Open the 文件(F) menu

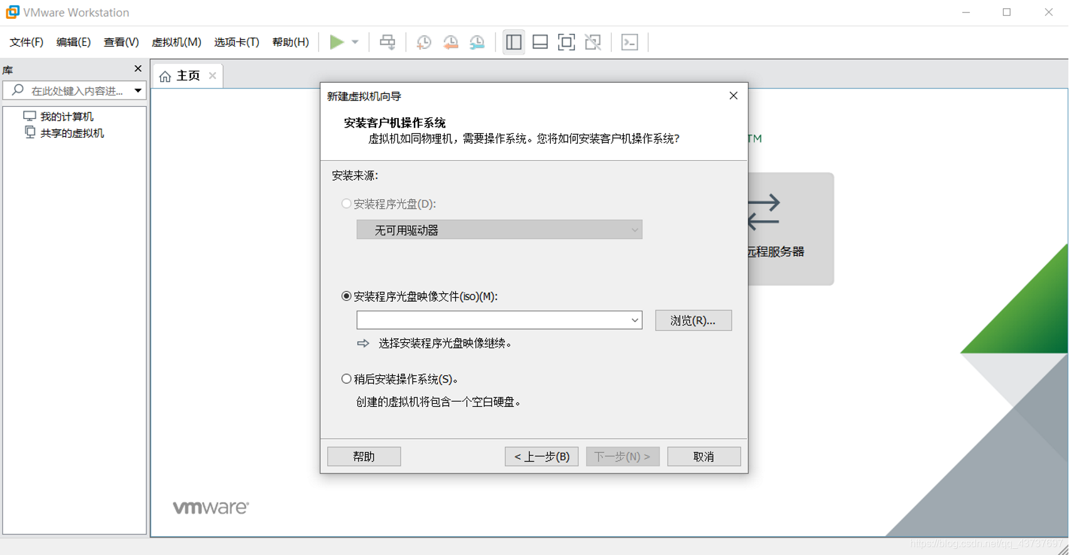click(x=26, y=42)
